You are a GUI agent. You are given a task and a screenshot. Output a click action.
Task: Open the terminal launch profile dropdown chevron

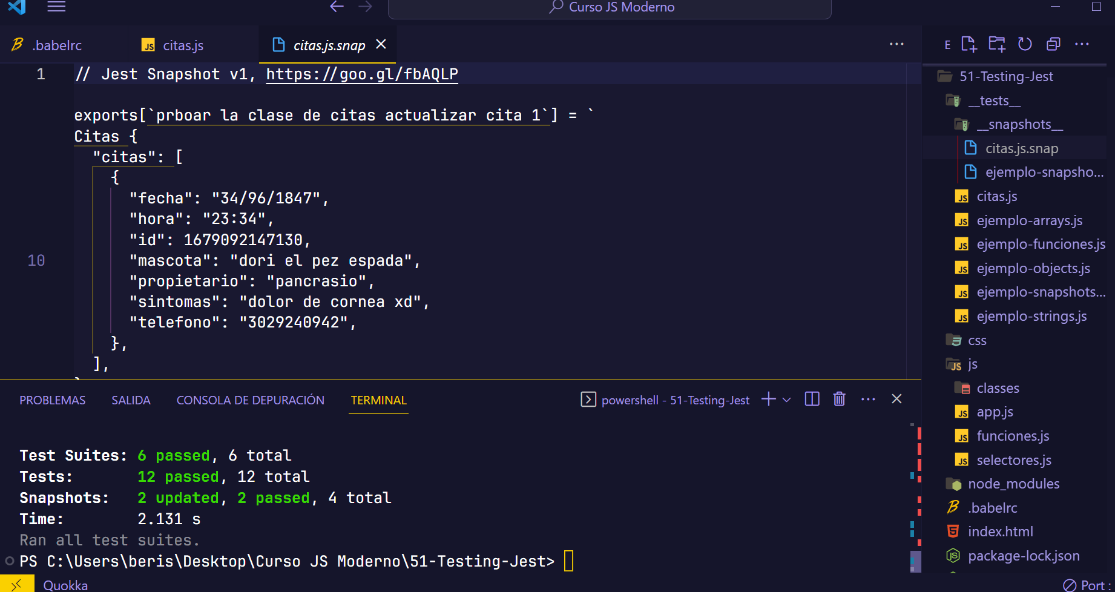pos(786,399)
